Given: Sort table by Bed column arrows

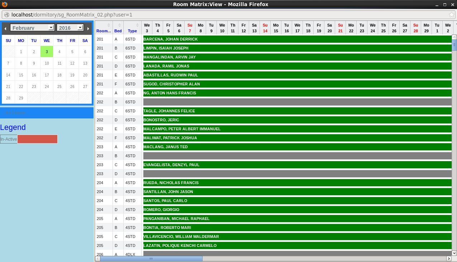Looking at the screenshot, I should point(119,25).
